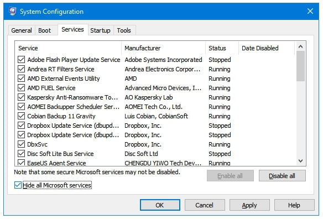Click the CHENGDU YIWO Tech Dev... cell
Image resolution: width=323 pixels, height=219 pixels.
[163, 163]
